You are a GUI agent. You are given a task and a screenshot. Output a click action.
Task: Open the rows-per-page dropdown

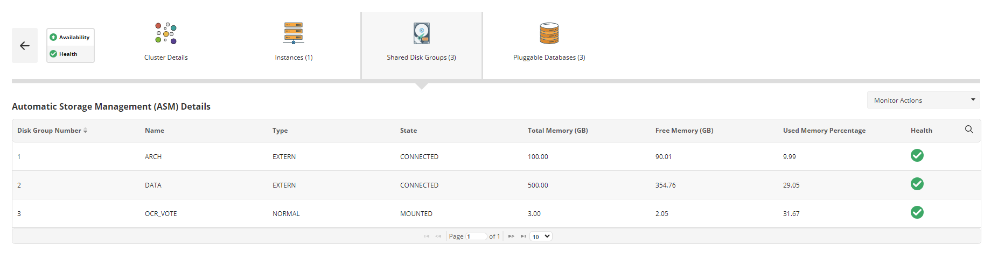click(541, 236)
